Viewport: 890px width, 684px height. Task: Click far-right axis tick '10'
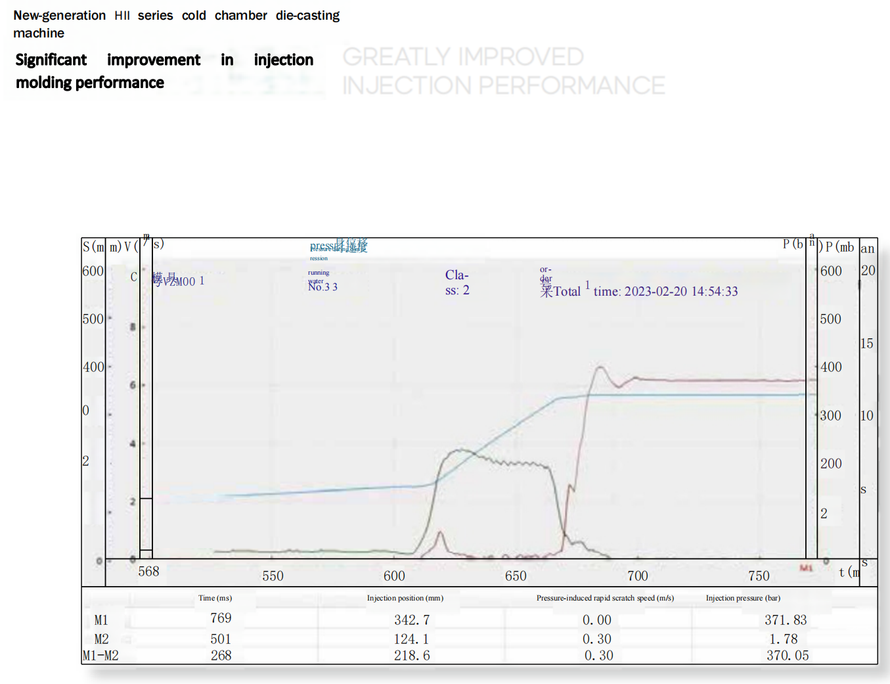pyautogui.click(x=867, y=415)
